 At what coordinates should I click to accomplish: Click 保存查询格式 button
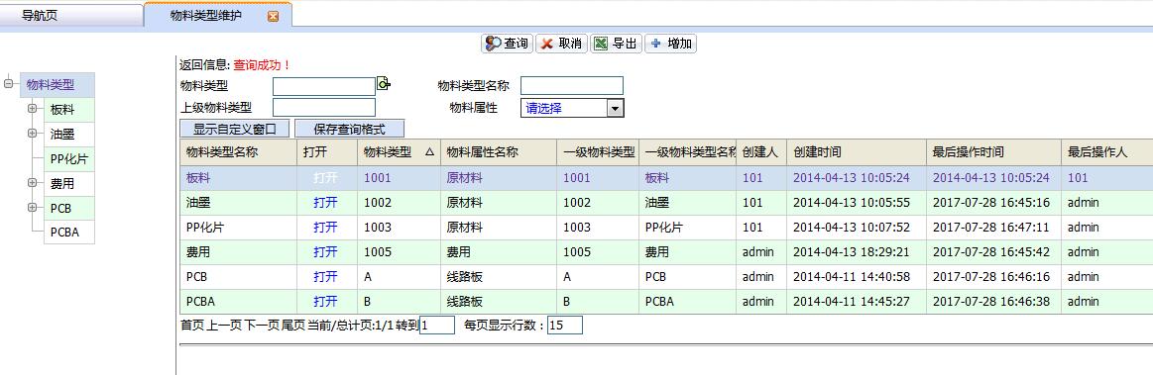349,130
